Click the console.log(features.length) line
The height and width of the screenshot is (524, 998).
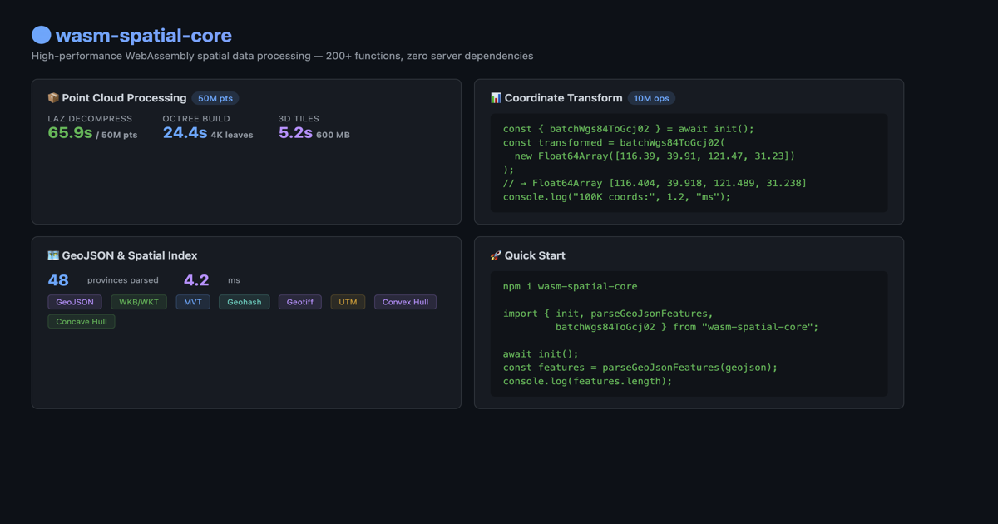click(587, 381)
